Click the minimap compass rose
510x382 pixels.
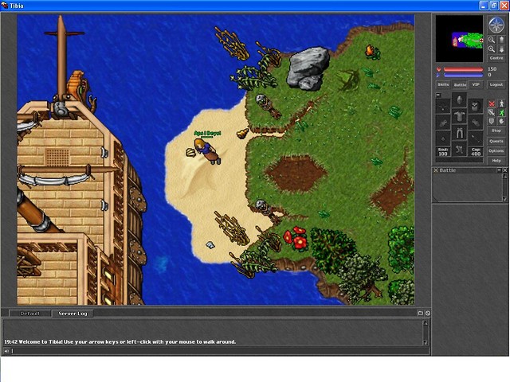(496, 25)
